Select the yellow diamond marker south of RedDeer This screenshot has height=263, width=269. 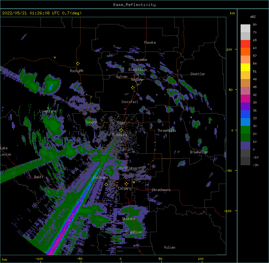click(133, 88)
